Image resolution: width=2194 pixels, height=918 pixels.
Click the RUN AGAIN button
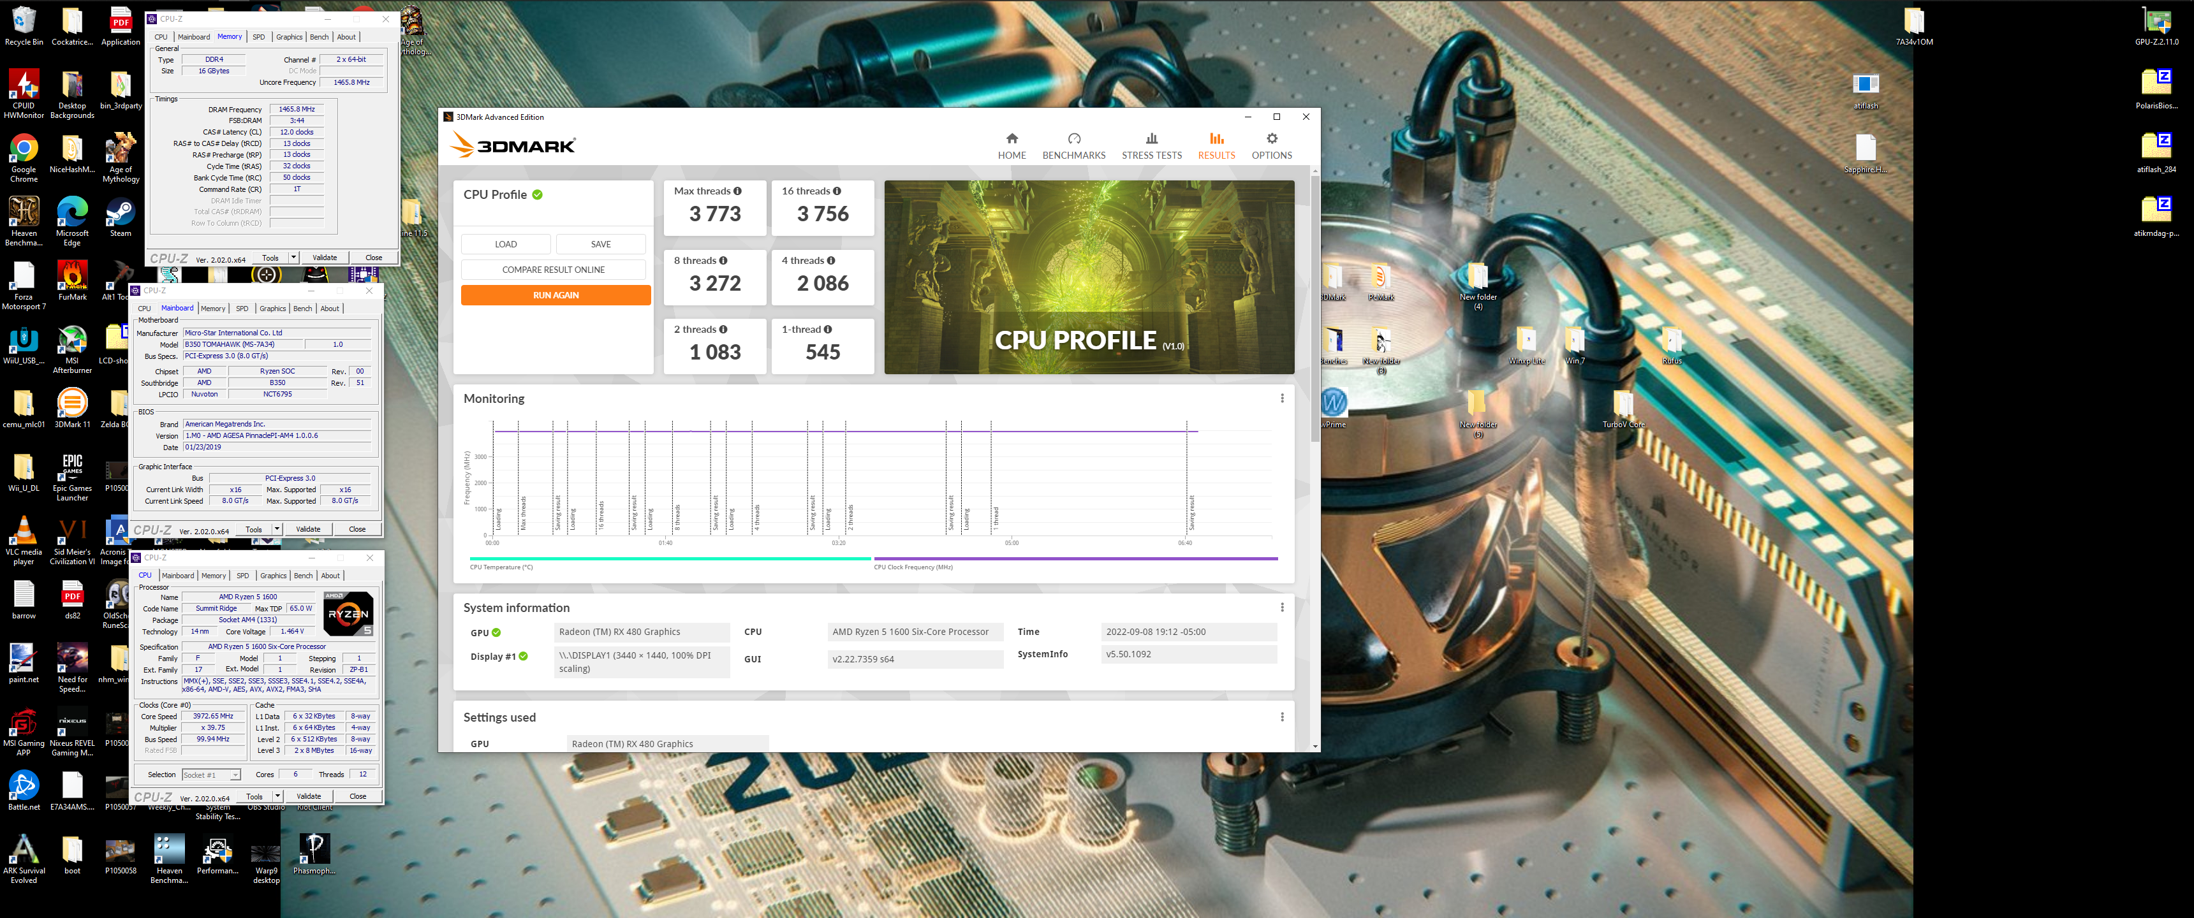pyautogui.click(x=556, y=295)
